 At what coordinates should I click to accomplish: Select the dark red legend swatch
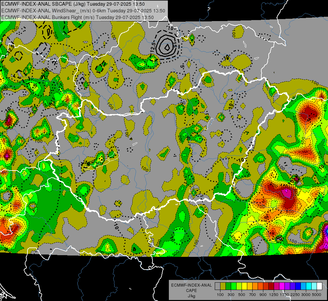pos(271,286)
